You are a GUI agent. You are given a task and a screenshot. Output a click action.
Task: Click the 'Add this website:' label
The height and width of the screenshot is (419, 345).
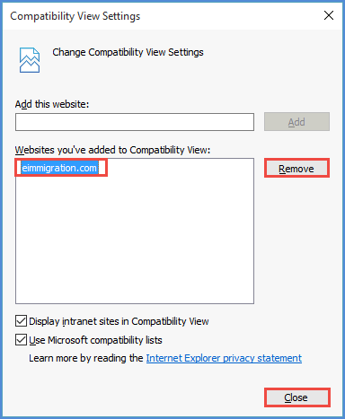(x=52, y=104)
